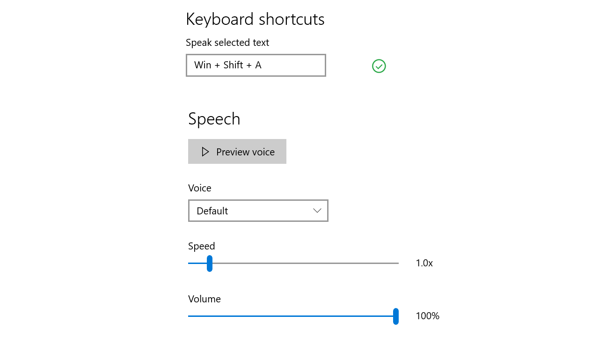Click the Volume slider thumb handle
Viewport: 599px width, 337px height.
pos(396,316)
